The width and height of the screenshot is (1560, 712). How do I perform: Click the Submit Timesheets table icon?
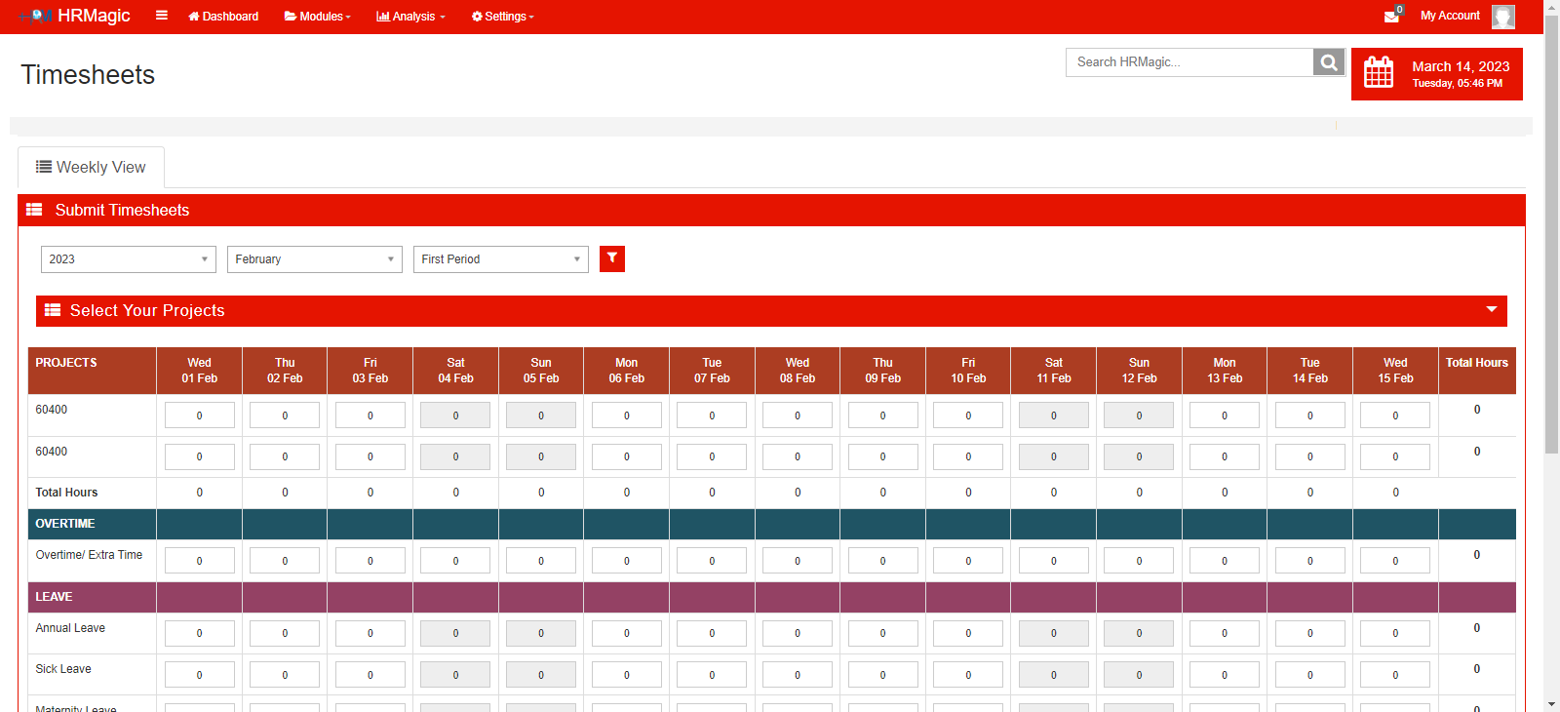click(34, 210)
